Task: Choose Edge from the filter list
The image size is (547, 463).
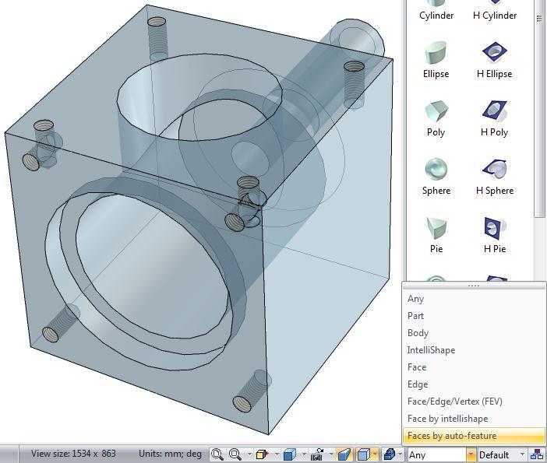Action: pyautogui.click(x=474, y=384)
